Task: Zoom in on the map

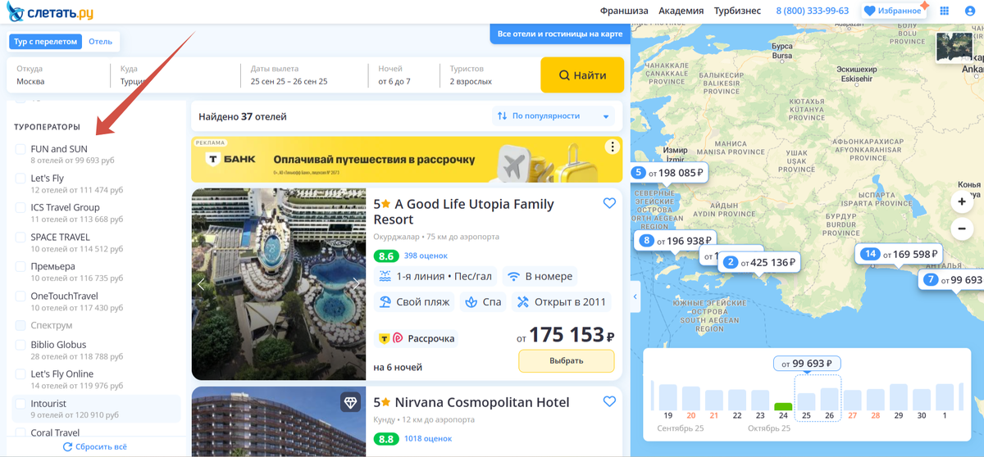Action: [962, 201]
